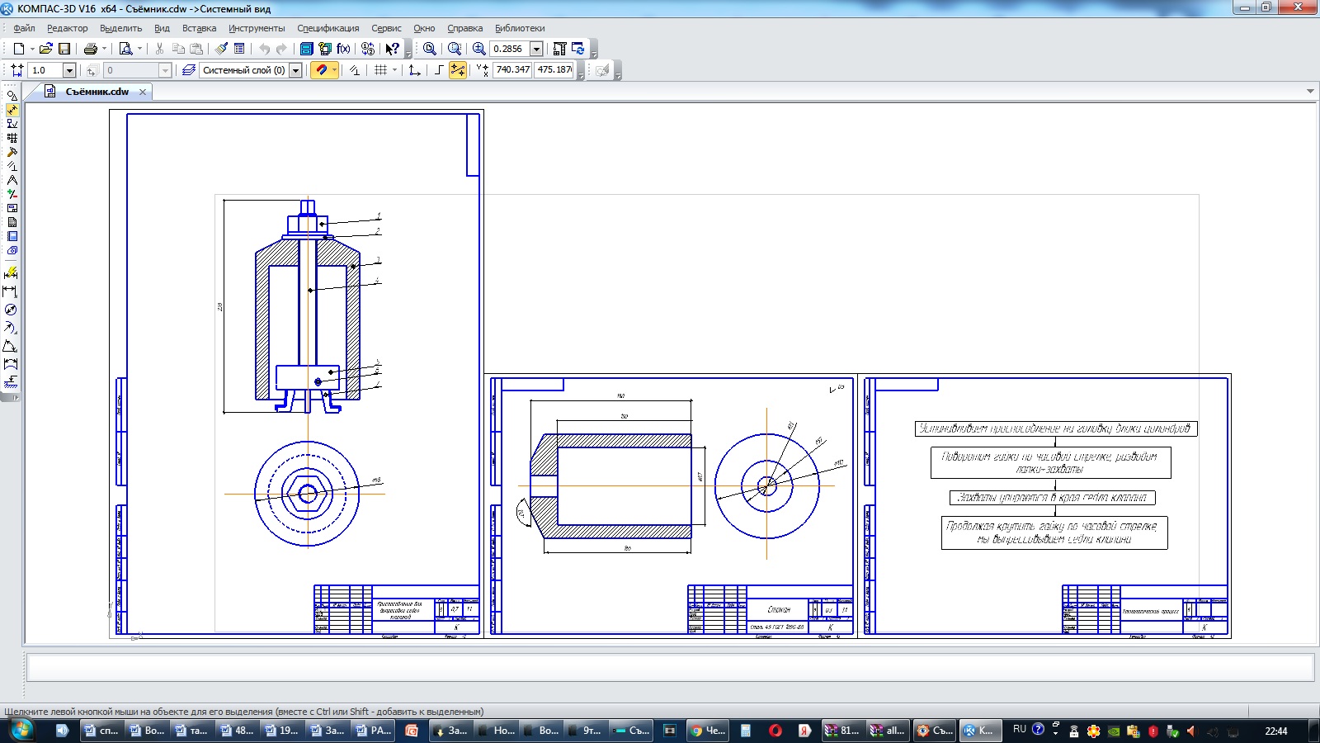Toggle global snaps magnet button
Screen dimensions: 1320x743
coord(321,70)
